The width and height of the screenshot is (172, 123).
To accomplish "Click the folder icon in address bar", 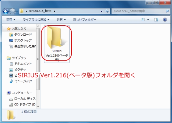I will (22, 11).
